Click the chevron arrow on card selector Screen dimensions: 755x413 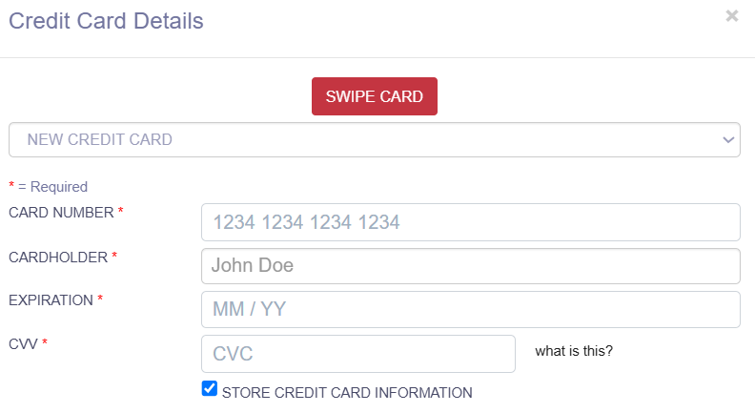[728, 139]
